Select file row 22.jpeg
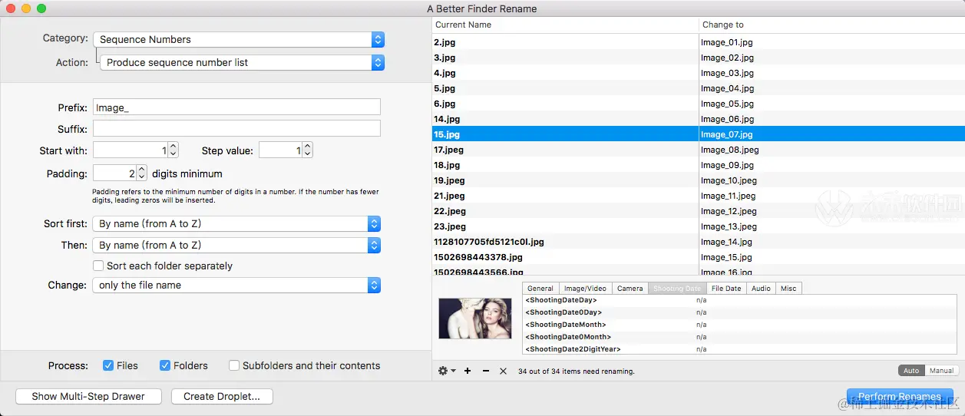Image resolution: width=965 pixels, height=416 pixels. tap(699, 211)
